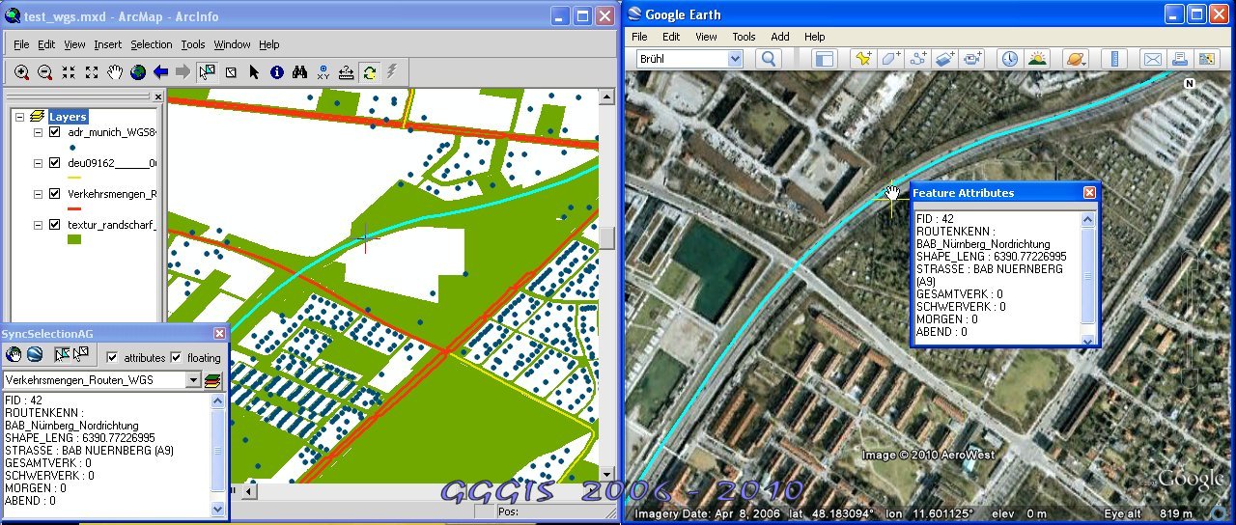
Task: Click the grey next extent arrow
Action: click(x=183, y=72)
